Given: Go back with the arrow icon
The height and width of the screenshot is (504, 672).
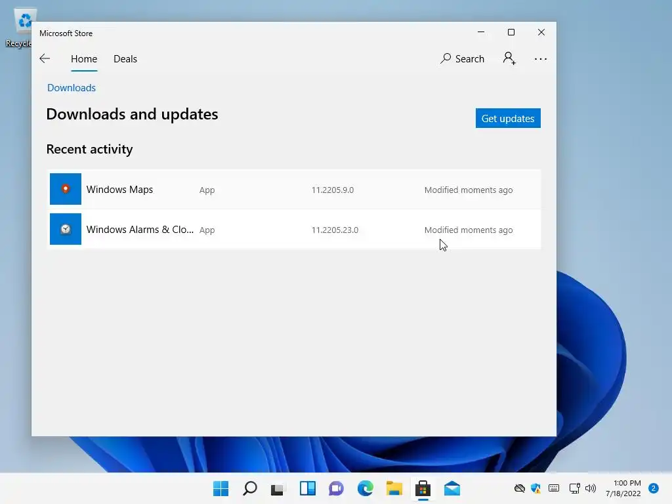Looking at the screenshot, I should pos(45,58).
